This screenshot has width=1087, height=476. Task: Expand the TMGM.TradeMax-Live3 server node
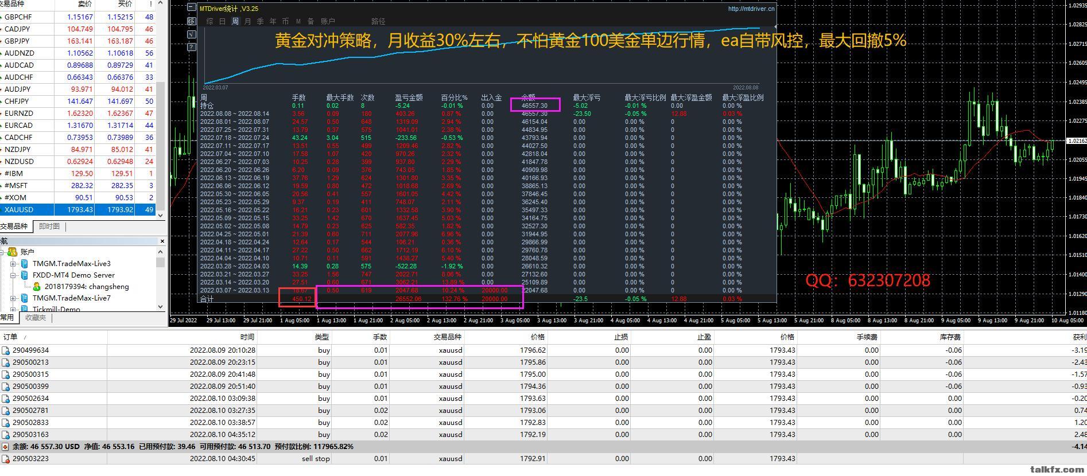13,264
